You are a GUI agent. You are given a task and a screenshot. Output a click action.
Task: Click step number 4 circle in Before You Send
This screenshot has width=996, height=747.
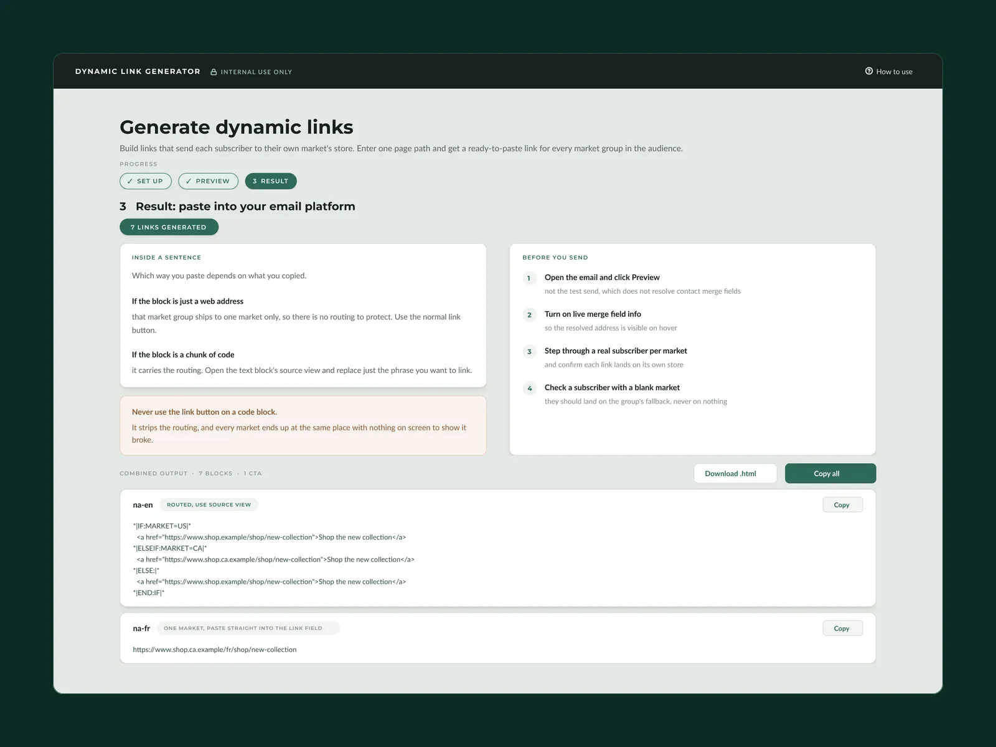(529, 388)
